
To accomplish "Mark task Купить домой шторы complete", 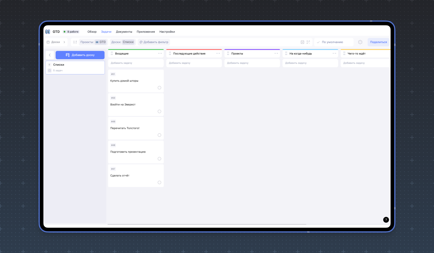I will pyautogui.click(x=159, y=88).
